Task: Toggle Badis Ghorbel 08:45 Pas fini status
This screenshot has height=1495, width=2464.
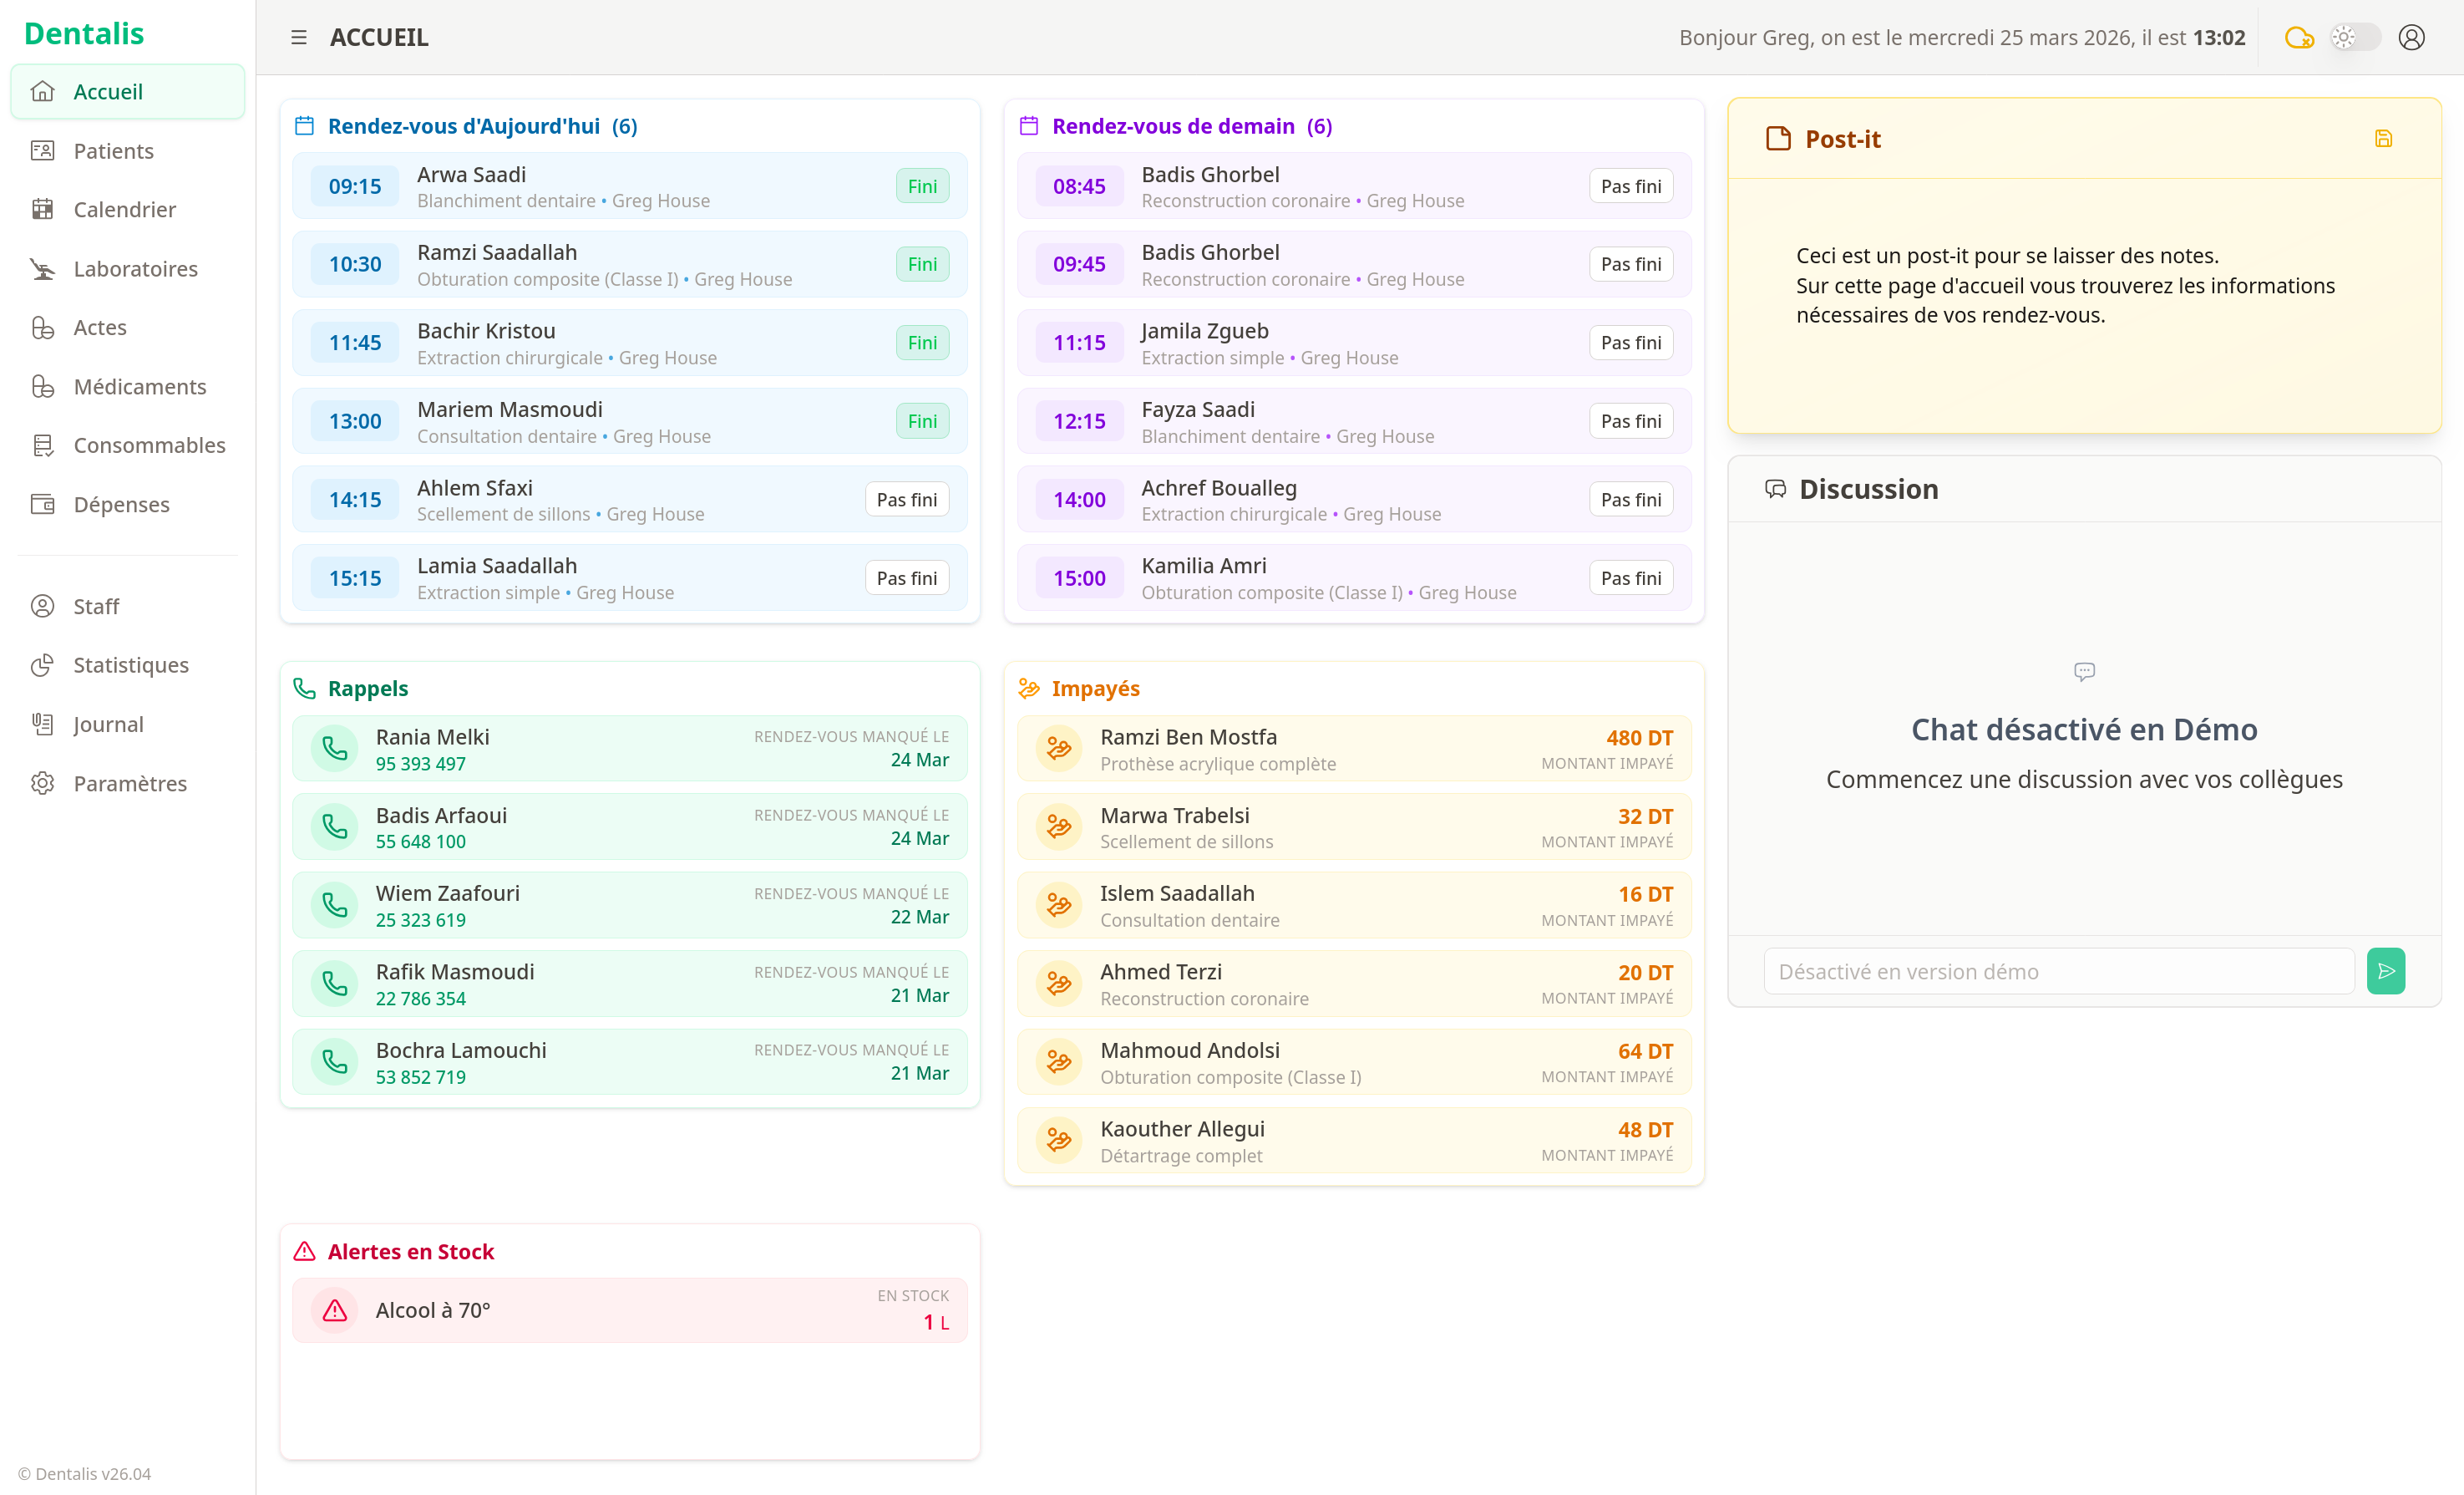Action: pyautogui.click(x=1630, y=186)
